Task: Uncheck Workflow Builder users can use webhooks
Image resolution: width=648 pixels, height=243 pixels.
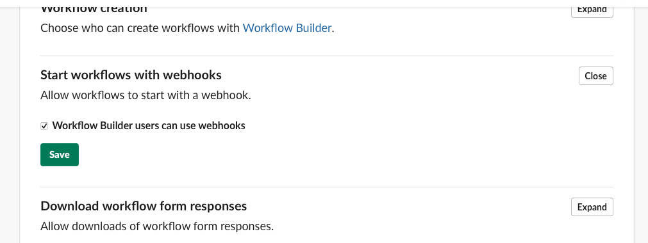Action: pyautogui.click(x=44, y=126)
